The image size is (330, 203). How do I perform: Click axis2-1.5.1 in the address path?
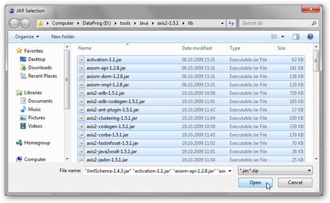coord(168,23)
